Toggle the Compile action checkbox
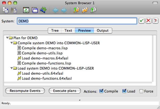 pyautogui.click(x=101, y=91)
